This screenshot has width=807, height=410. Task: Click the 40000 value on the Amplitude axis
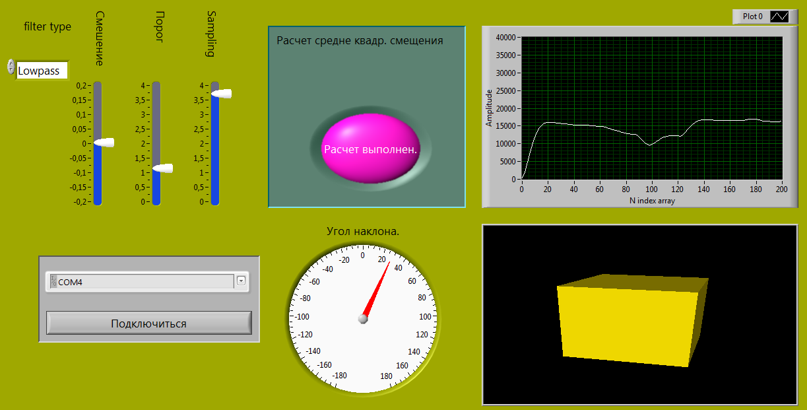pos(505,38)
